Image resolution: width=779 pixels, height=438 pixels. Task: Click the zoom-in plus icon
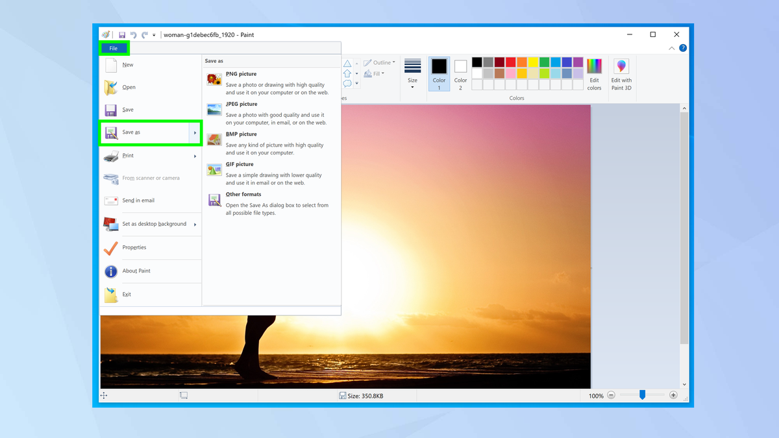point(673,395)
